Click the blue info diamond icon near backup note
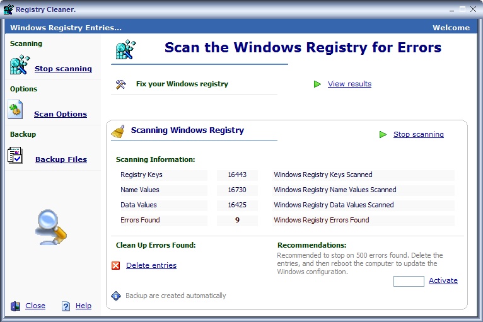 (x=116, y=296)
